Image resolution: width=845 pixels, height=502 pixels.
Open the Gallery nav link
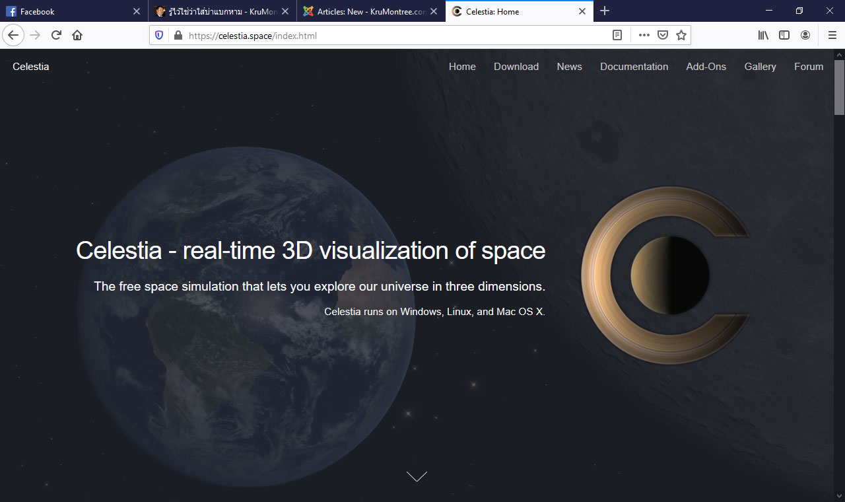click(x=760, y=67)
